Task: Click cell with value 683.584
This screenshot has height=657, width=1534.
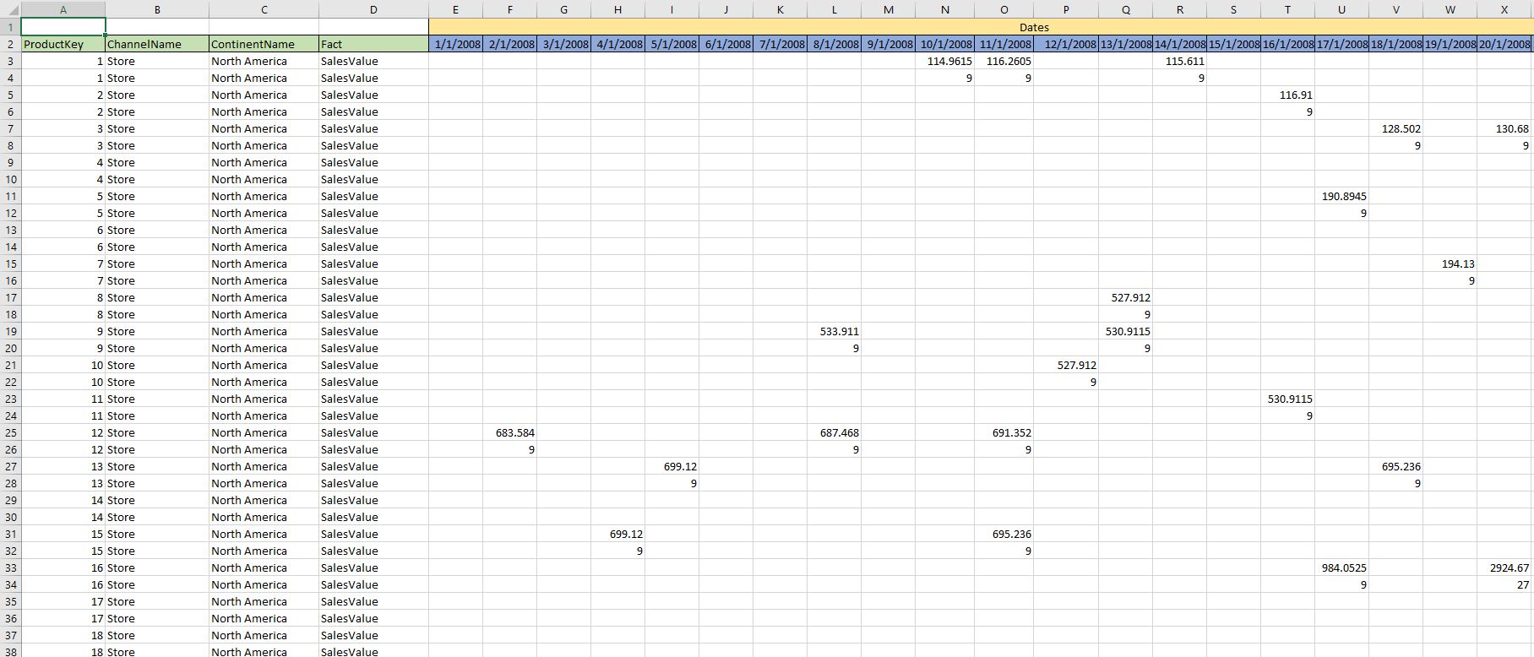Action: click(x=509, y=432)
